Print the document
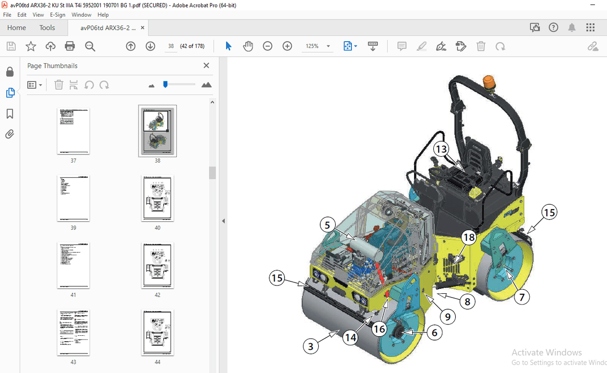Screen dimensions: 607x373 click(70, 47)
